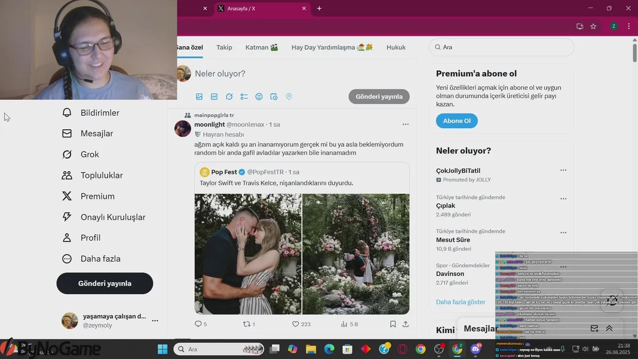Bookmark the moonlight tweet
This screenshot has height=359, width=638.
point(393,324)
